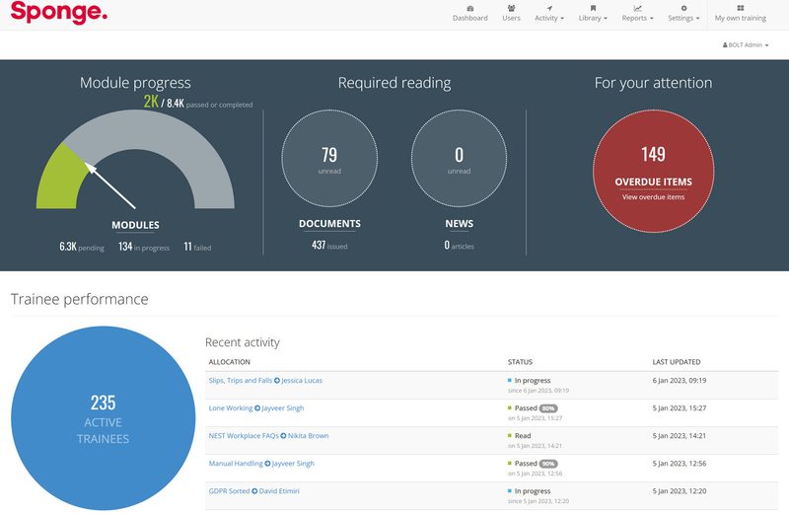The image size is (789, 513).
Task: Click the Sponge logo
Action: 59,15
